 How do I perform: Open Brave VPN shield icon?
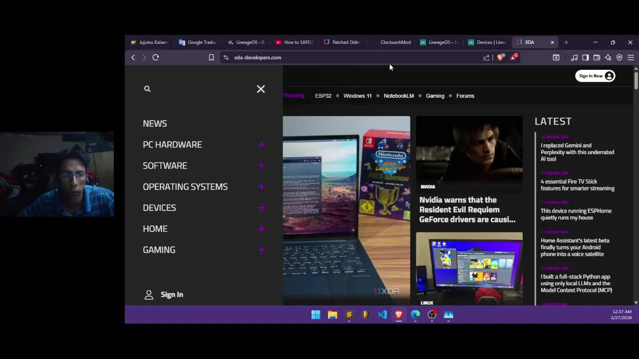[620, 57]
